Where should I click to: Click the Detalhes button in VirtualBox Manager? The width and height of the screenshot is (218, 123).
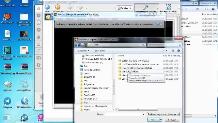coord(124,8)
